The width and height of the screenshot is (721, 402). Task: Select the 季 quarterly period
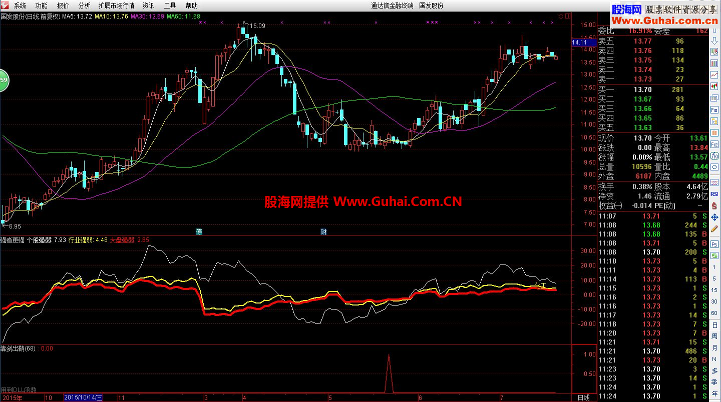click(714, 382)
